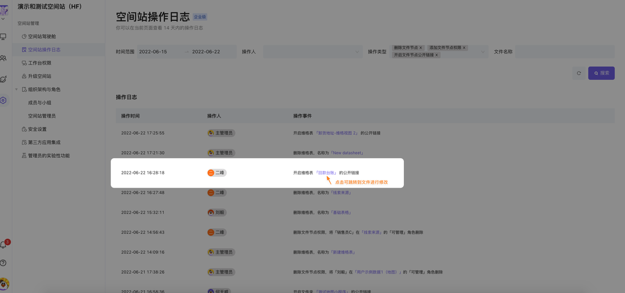Screen dimensions: 625x293
Task: Open the contacts people icon in sidebar
Action: [3, 58]
